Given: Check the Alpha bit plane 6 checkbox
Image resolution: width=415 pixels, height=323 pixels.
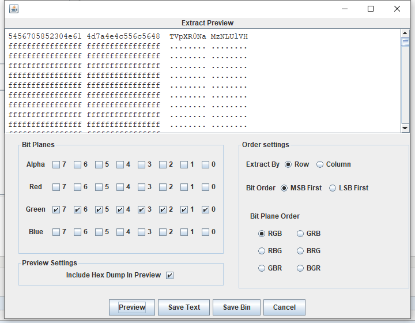Looking at the screenshot, I should 77,165.
